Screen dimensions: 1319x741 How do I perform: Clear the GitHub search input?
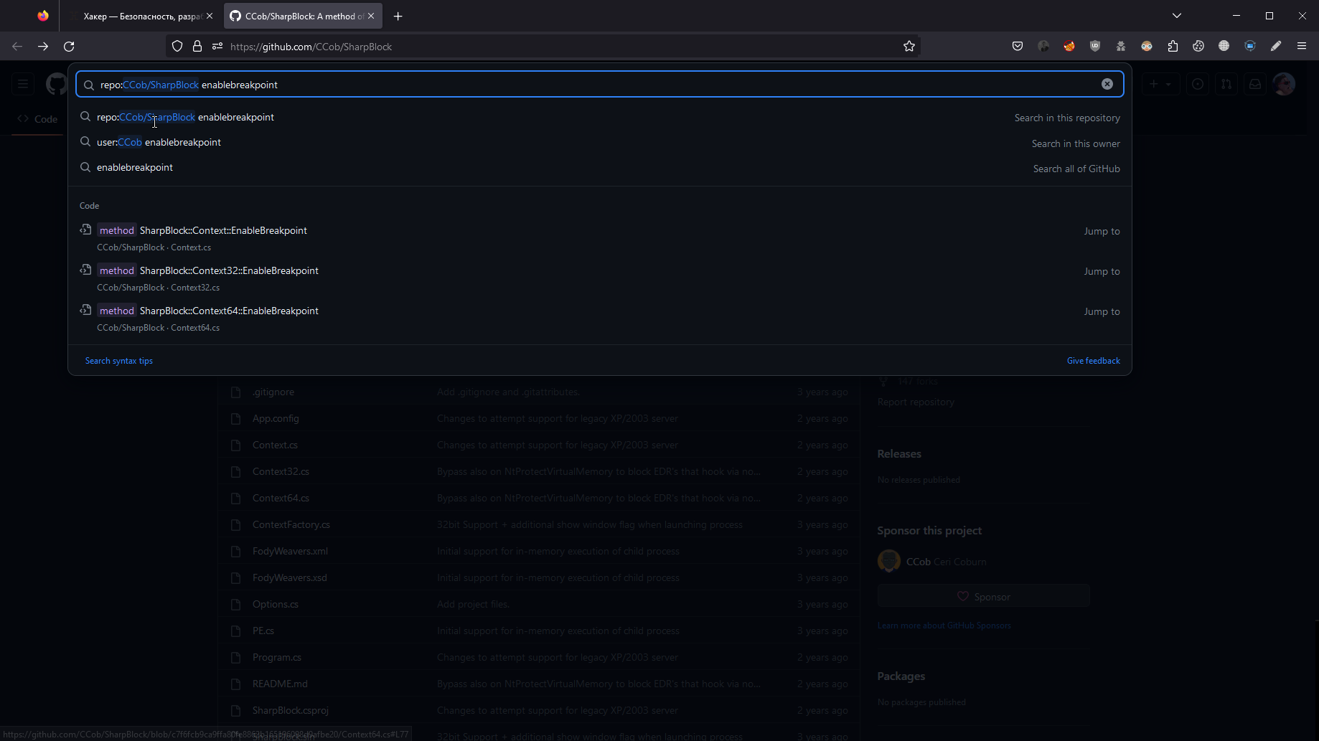[x=1107, y=85]
